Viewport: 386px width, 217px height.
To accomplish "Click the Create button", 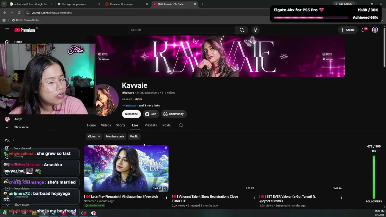I will coord(348,30).
